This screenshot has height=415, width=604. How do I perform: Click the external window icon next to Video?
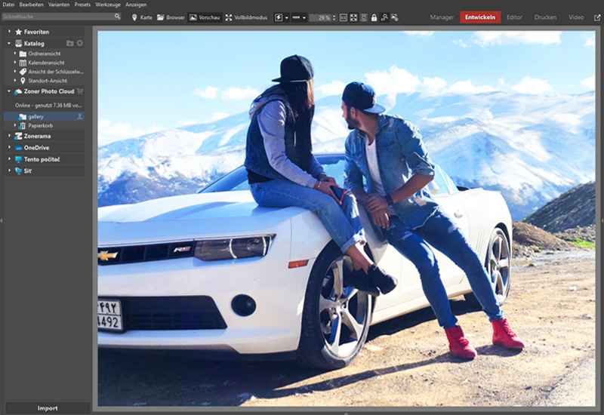tap(597, 17)
